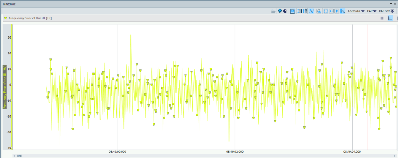Click the horizontal fit arrows icon

coord(331,11)
